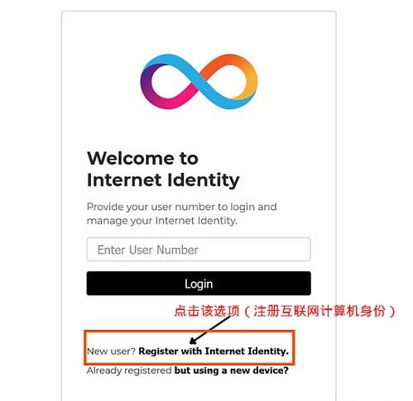The width and height of the screenshot is (413, 401).
Task: Click the orange highlight box's right border
Action: (x=294, y=347)
